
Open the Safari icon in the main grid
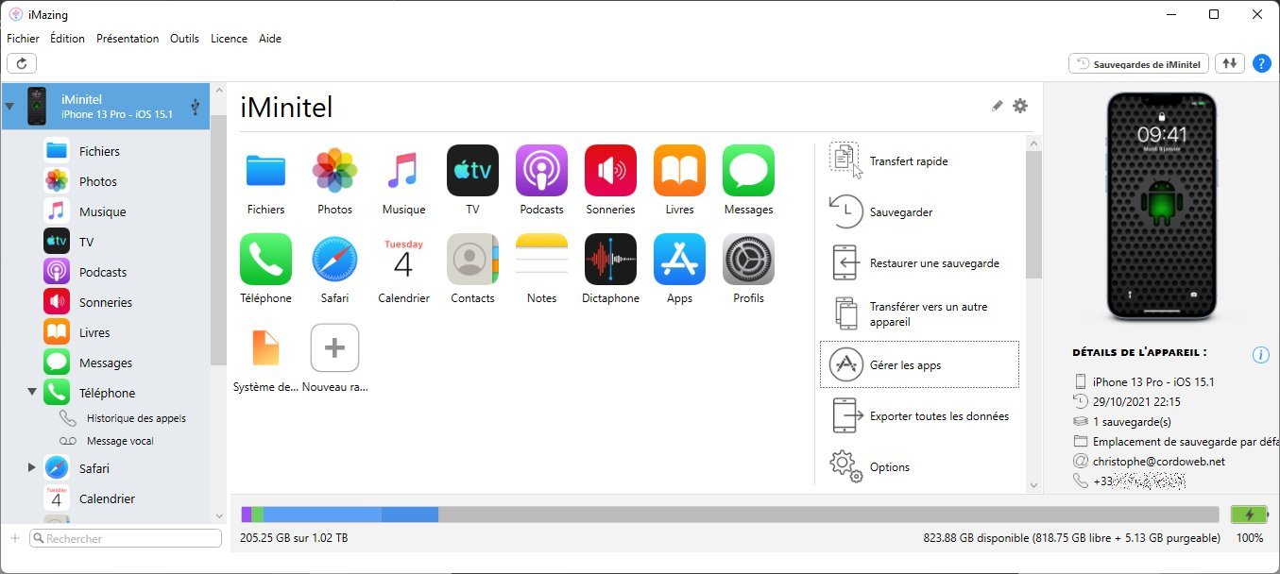[x=334, y=260]
